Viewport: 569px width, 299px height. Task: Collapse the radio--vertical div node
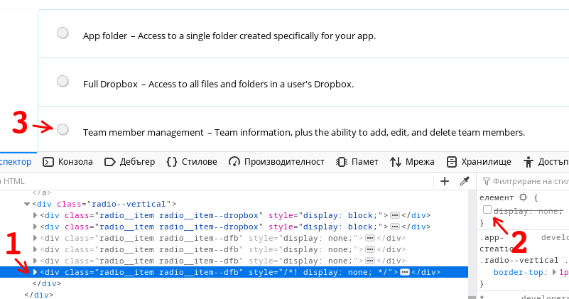(27, 204)
